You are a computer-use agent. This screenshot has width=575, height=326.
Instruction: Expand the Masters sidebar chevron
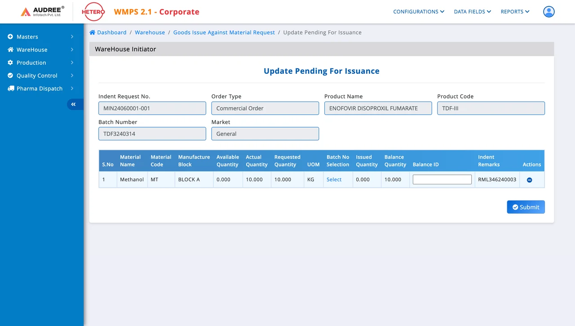(72, 37)
